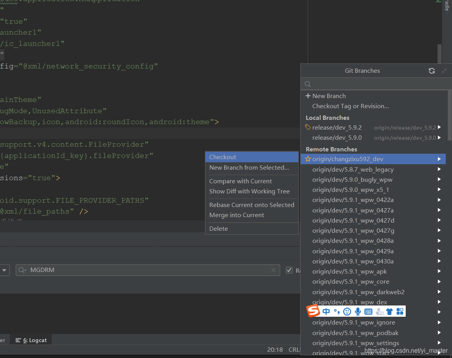
Task: Click the Sogou user account icon
Action: [x=380, y=312]
